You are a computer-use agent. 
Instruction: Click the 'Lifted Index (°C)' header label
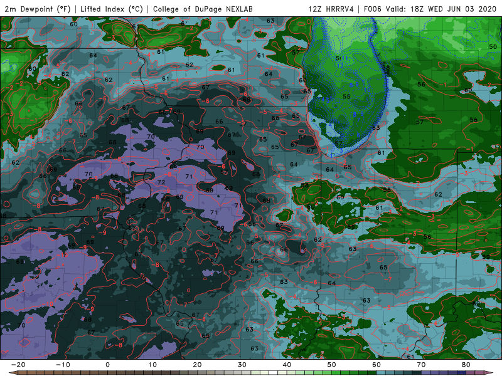[112, 9]
